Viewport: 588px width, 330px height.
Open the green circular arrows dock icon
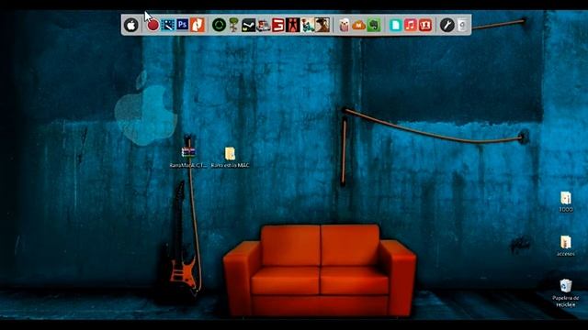219,25
